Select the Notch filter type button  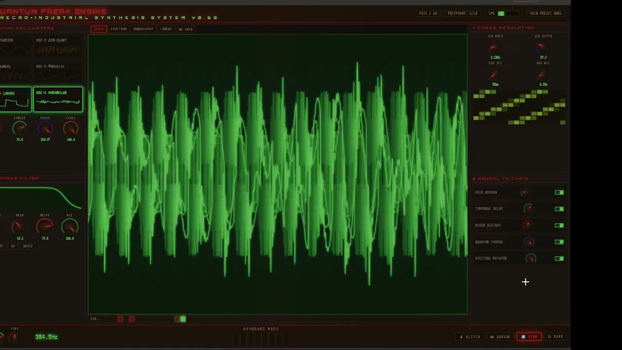pos(28,246)
